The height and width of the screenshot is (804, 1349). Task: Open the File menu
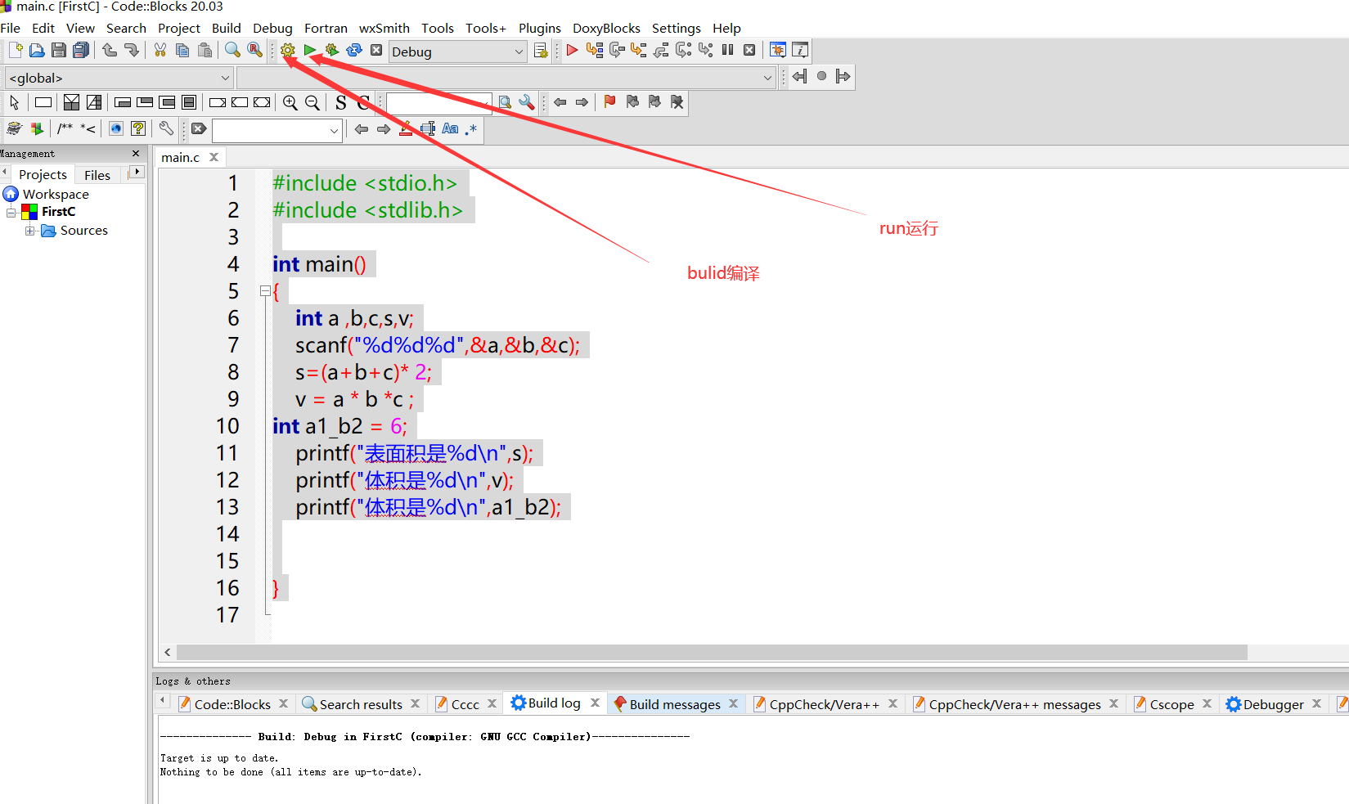click(x=11, y=28)
